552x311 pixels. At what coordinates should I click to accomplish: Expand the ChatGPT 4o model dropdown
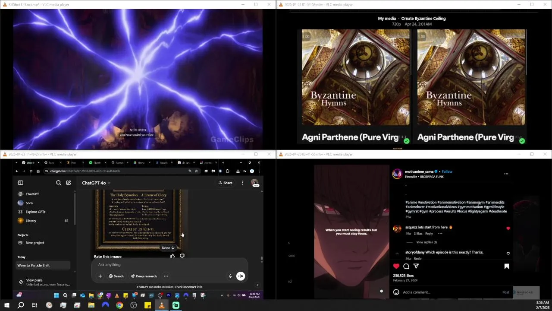[x=96, y=183]
